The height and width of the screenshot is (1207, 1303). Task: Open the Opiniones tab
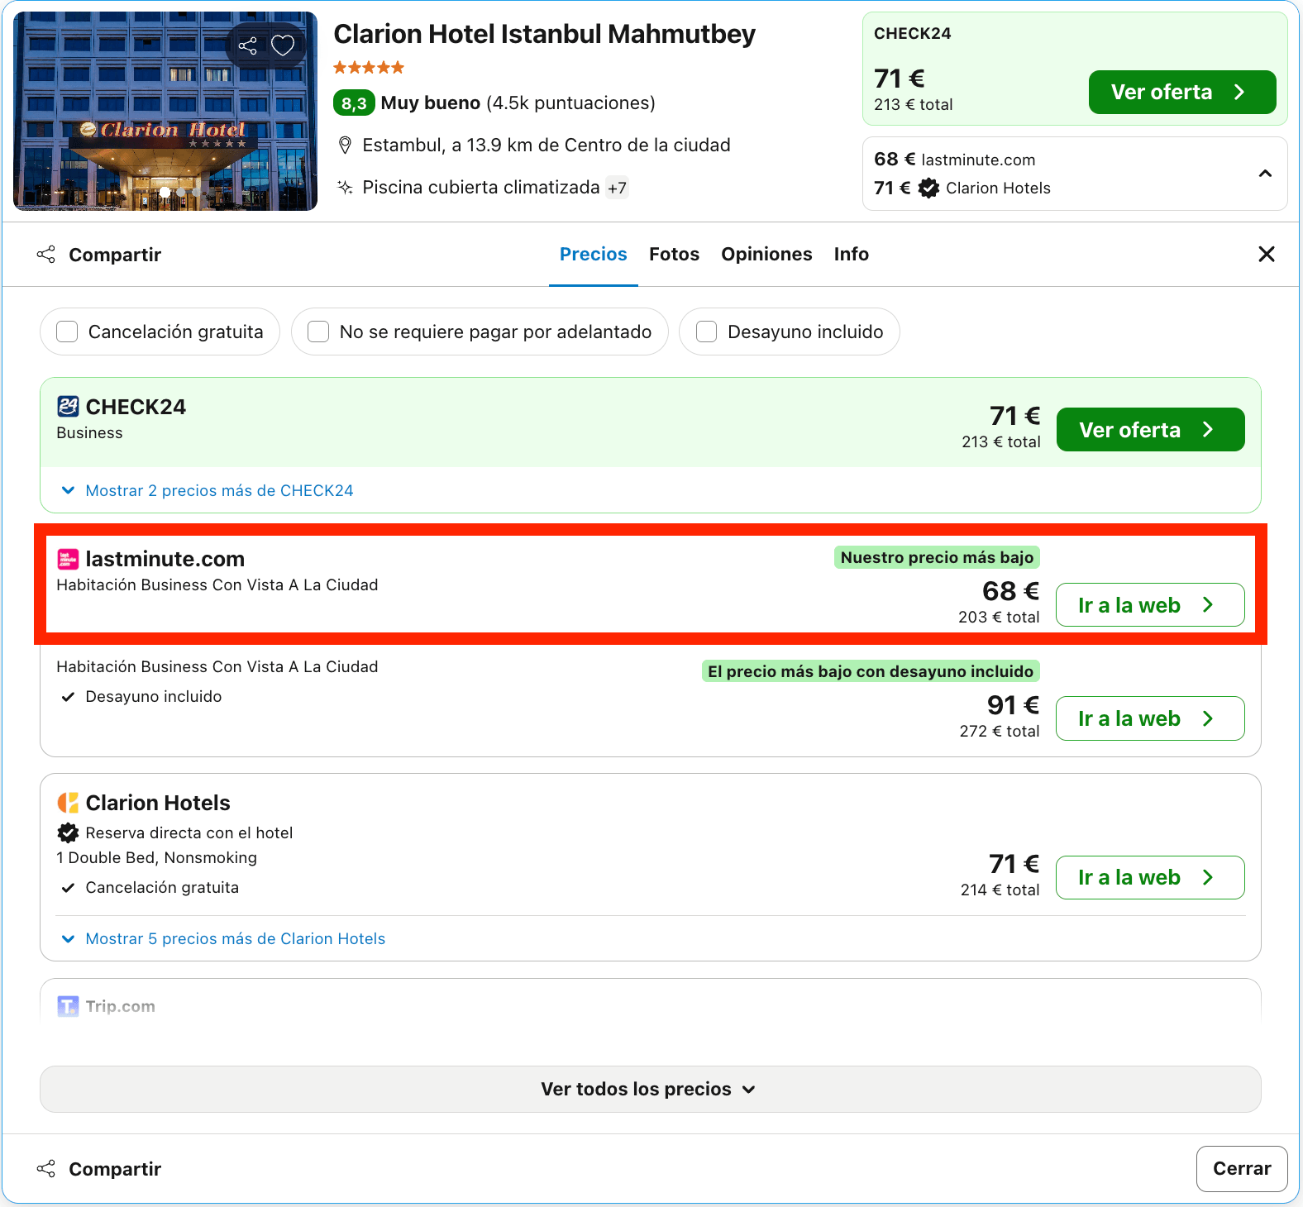coord(766,255)
